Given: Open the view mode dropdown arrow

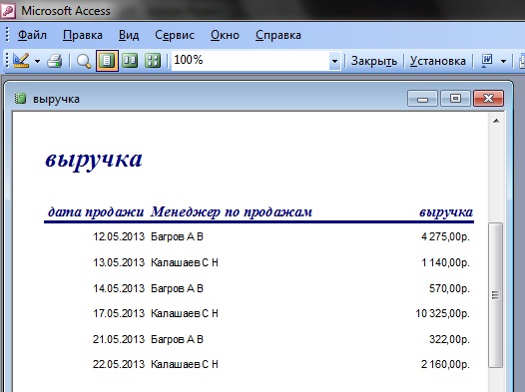Looking at the screenshot, I should [37, 61].
